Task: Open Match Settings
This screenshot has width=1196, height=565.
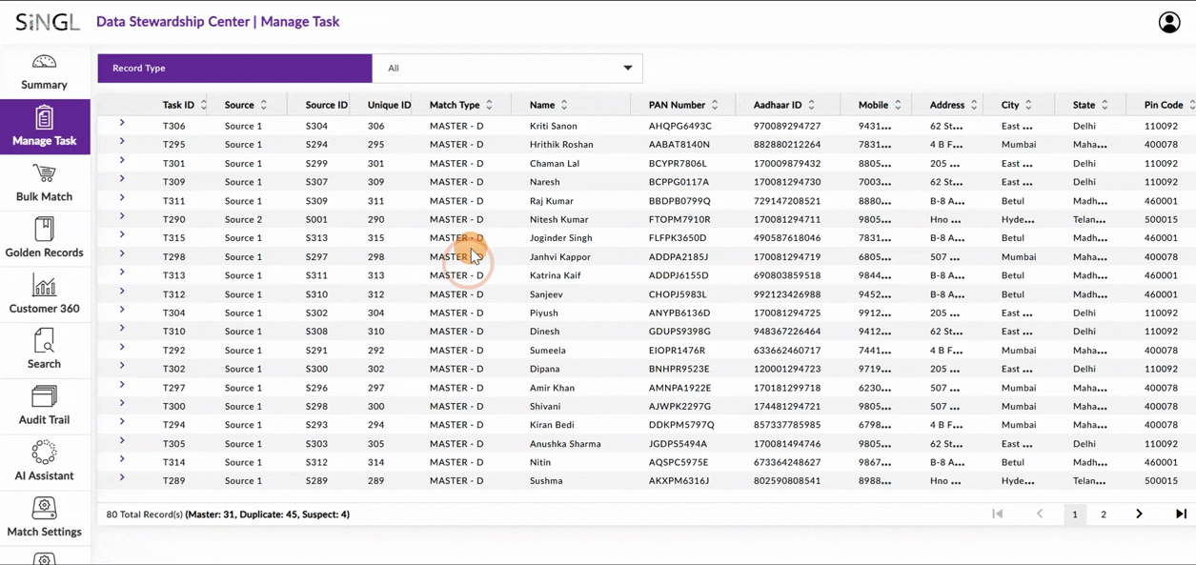Action: pyautogui.click(x=44, y=517)
